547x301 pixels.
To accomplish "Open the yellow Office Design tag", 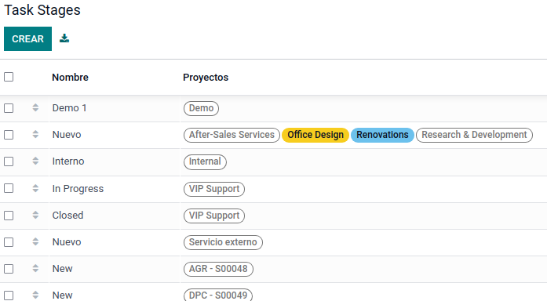I will pyautogui.click(x=315, y=135).
